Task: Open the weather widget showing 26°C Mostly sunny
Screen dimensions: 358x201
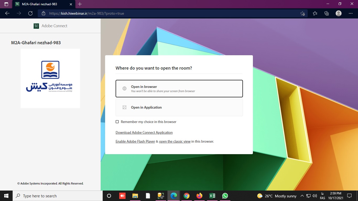Action: pyautogui.click(x=277, y=196)
